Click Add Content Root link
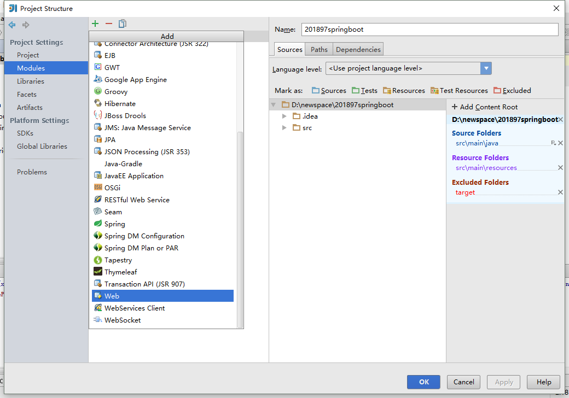 click(484, 107)
